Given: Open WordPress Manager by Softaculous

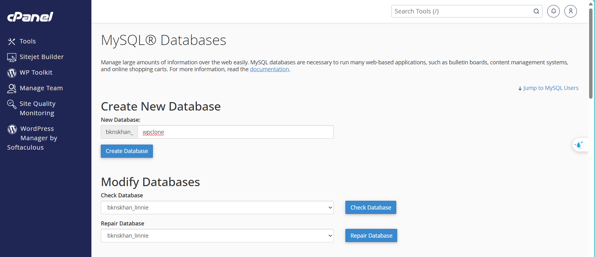Looking at the screenshot, I should coord(32,138).
